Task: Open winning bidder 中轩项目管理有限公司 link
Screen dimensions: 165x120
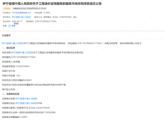Action: click(21, 13)
